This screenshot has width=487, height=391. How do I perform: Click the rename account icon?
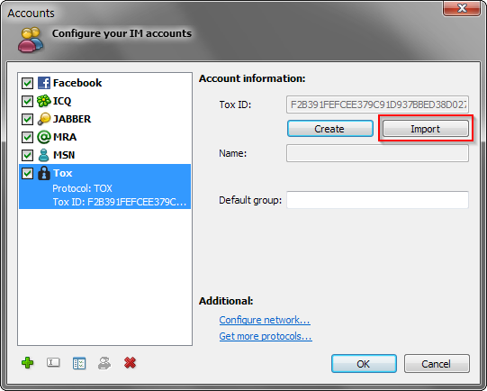(x=53, y=362)
